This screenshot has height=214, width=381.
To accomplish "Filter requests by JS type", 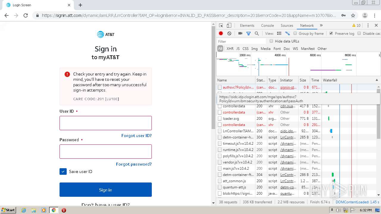I will (238, 49).
